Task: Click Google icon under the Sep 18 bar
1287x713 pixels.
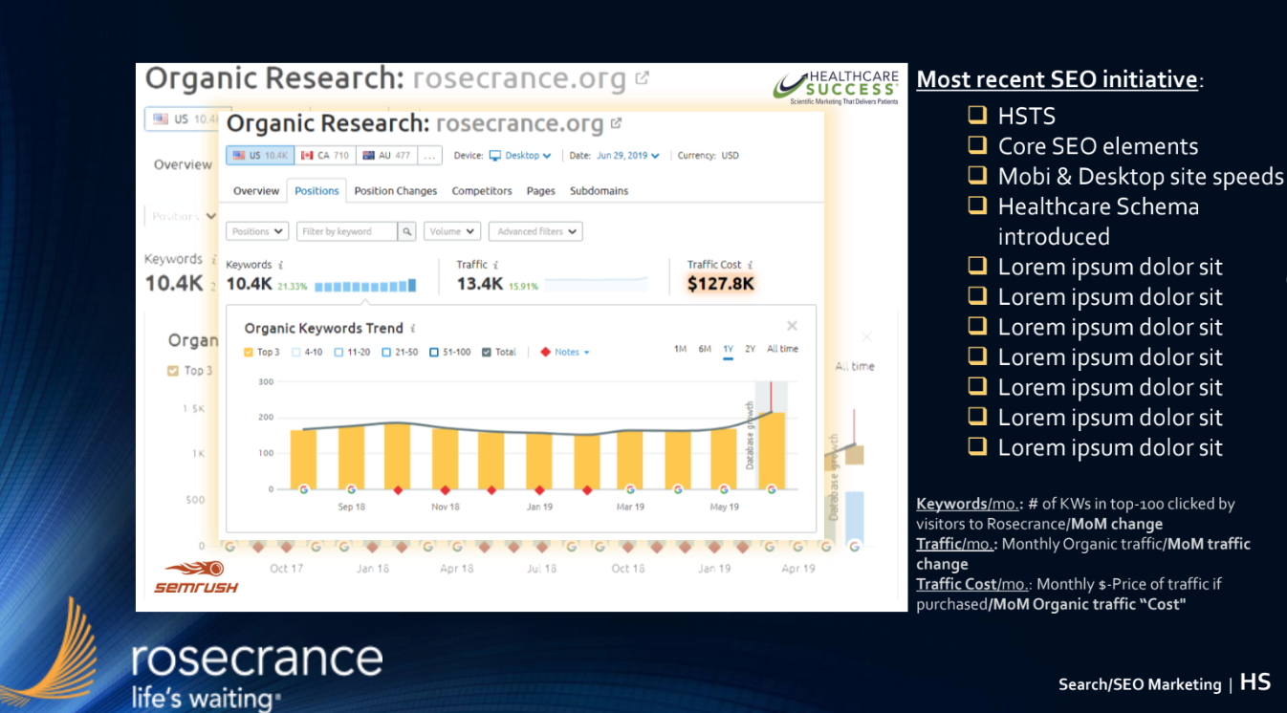Action: click(x=351, y=489)
